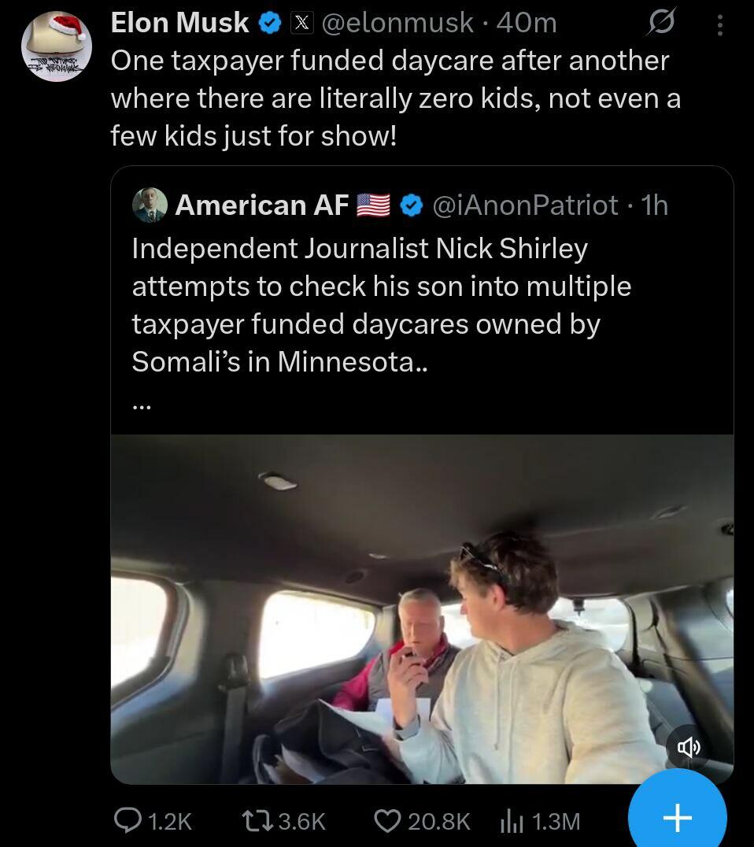View post analytics bar chart icon
The height and width of the screenshot is (847, 754).
512,820
